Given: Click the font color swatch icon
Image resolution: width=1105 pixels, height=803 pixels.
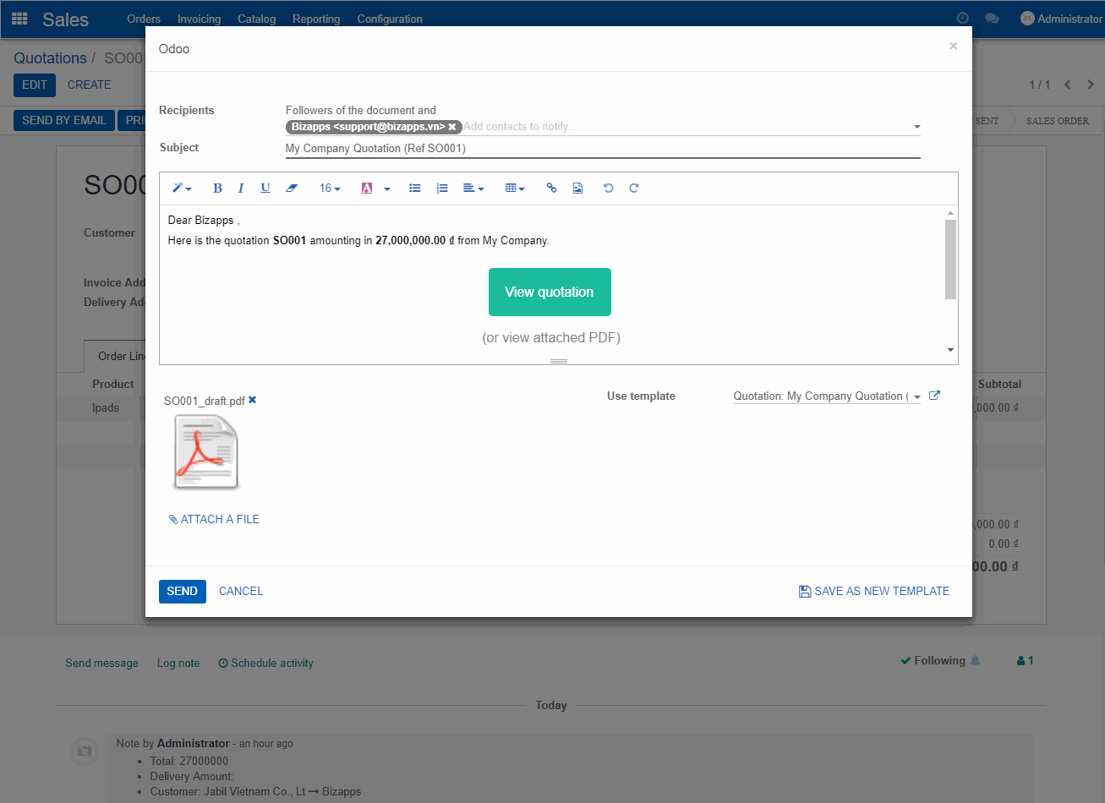Looking at the screenshot, I should 367,188.
